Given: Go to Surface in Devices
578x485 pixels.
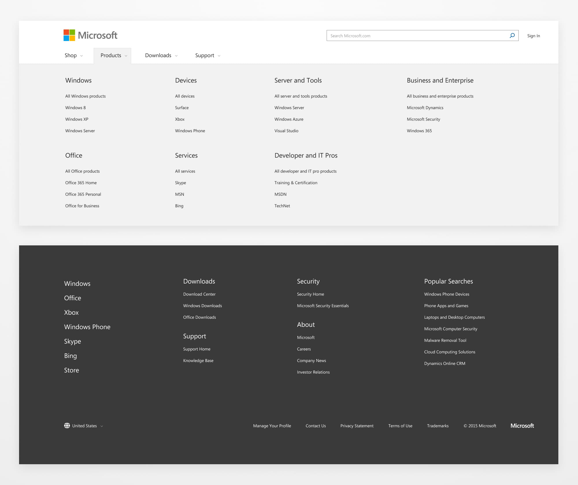Looking at the screenshot, I should coord(182,108).
